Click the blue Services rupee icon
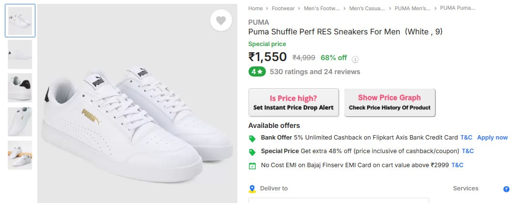 point(506,189)
